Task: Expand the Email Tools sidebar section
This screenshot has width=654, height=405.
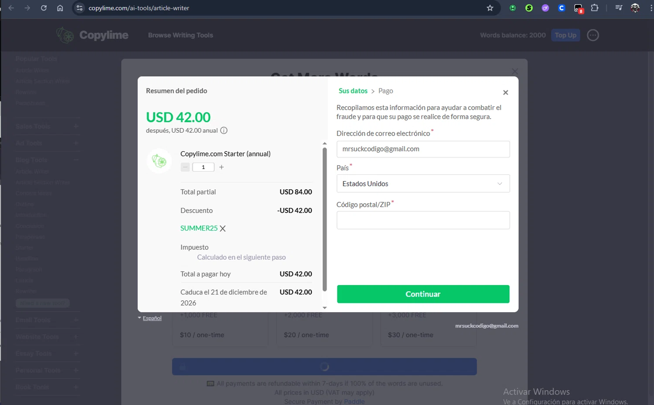Action: pos(48,320)
